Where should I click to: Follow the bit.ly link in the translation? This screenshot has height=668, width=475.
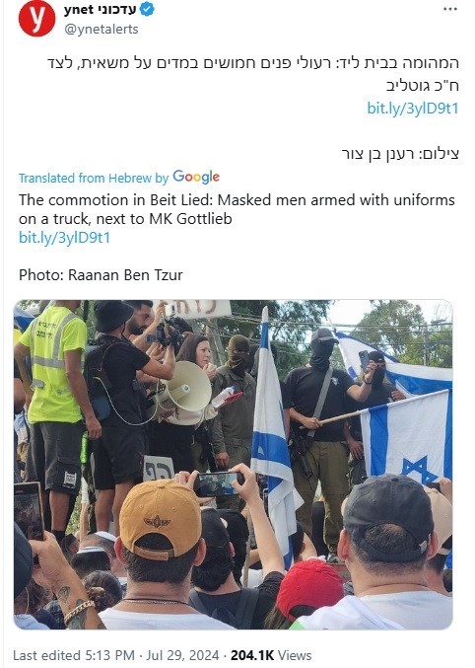(x=64, y=237)
